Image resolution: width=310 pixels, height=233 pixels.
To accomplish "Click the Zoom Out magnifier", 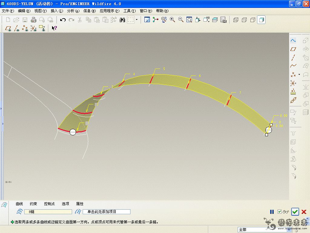I will [181, 20].
